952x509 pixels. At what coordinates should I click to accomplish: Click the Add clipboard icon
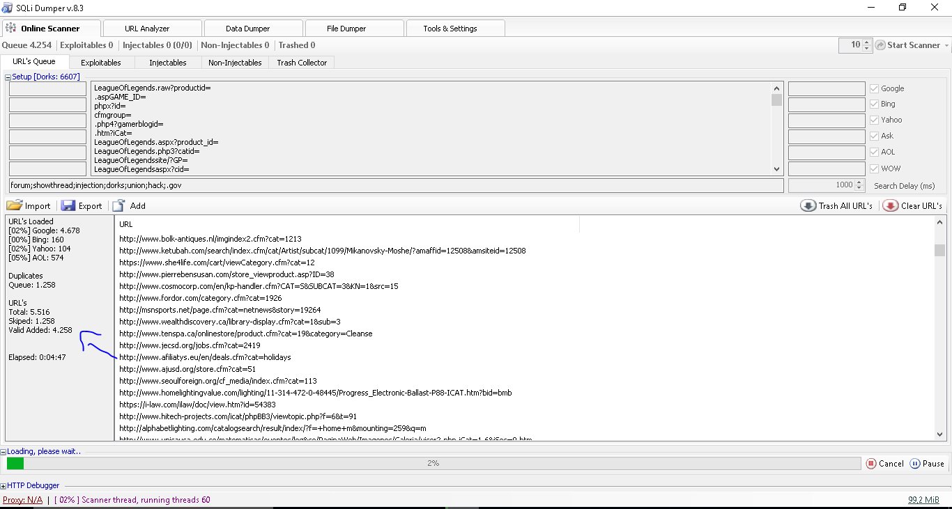[118, 206]
